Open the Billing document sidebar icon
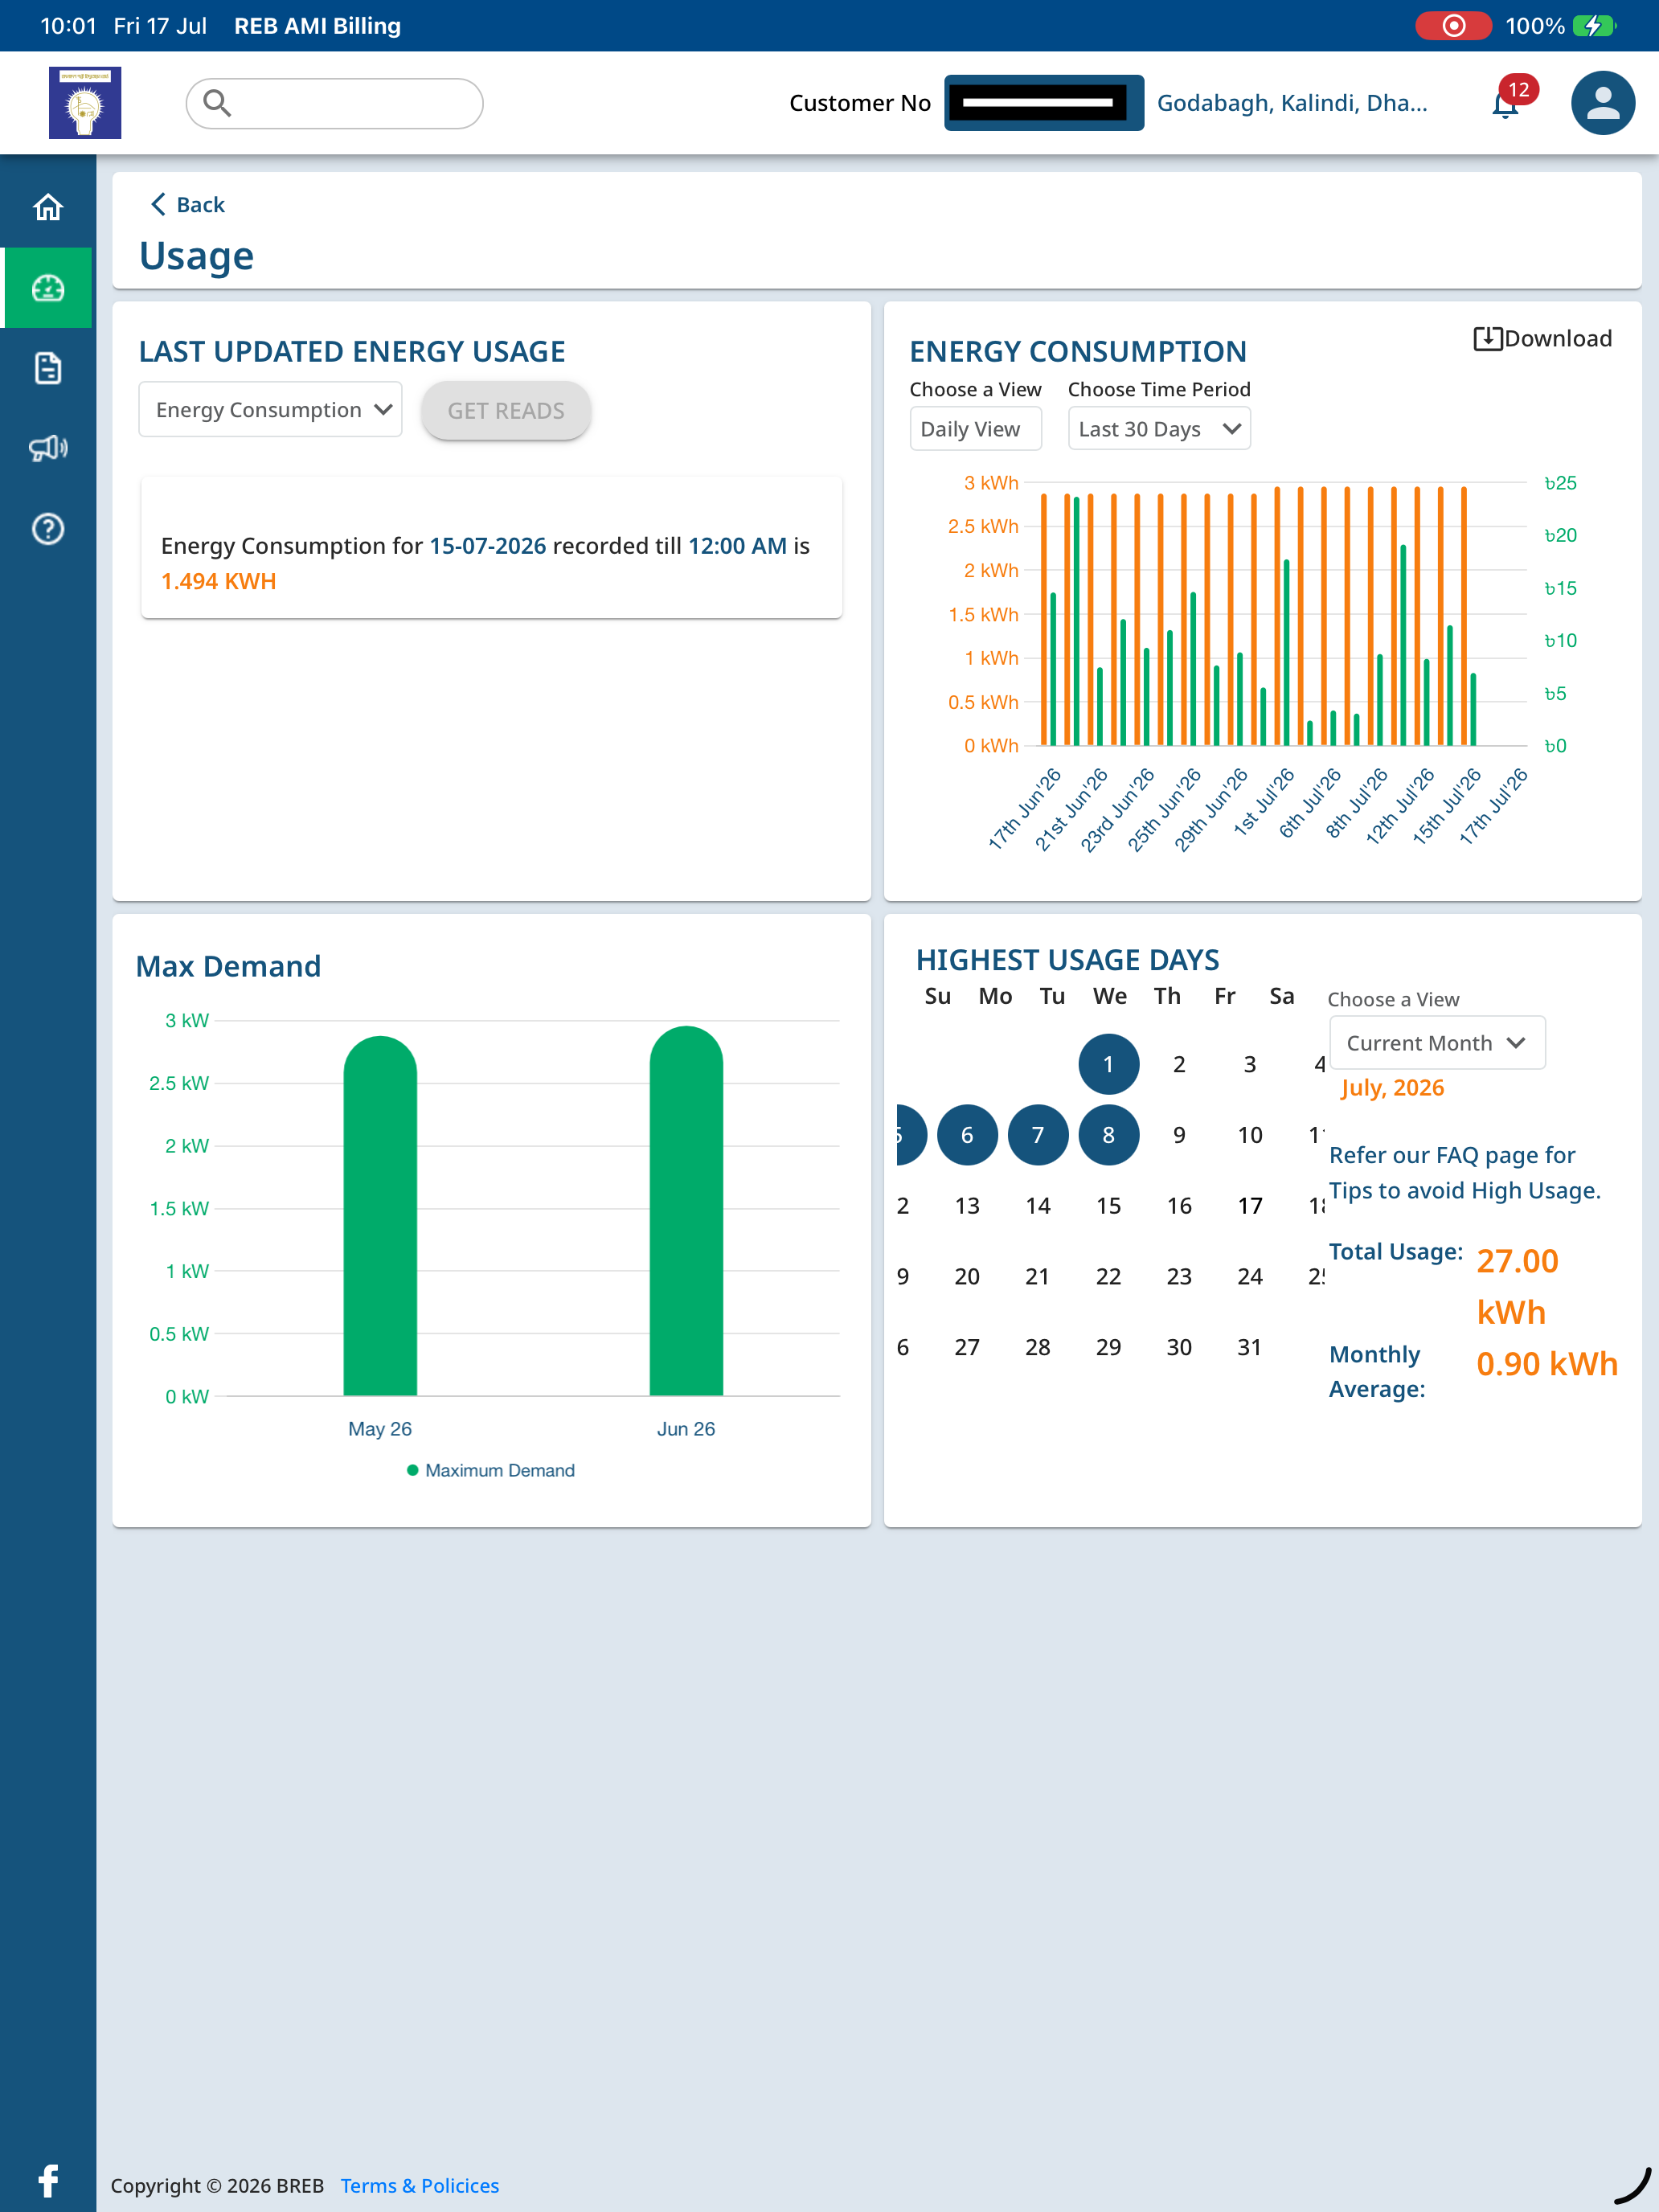The height and width of the screenshot is (2212, 1659). 48,368
